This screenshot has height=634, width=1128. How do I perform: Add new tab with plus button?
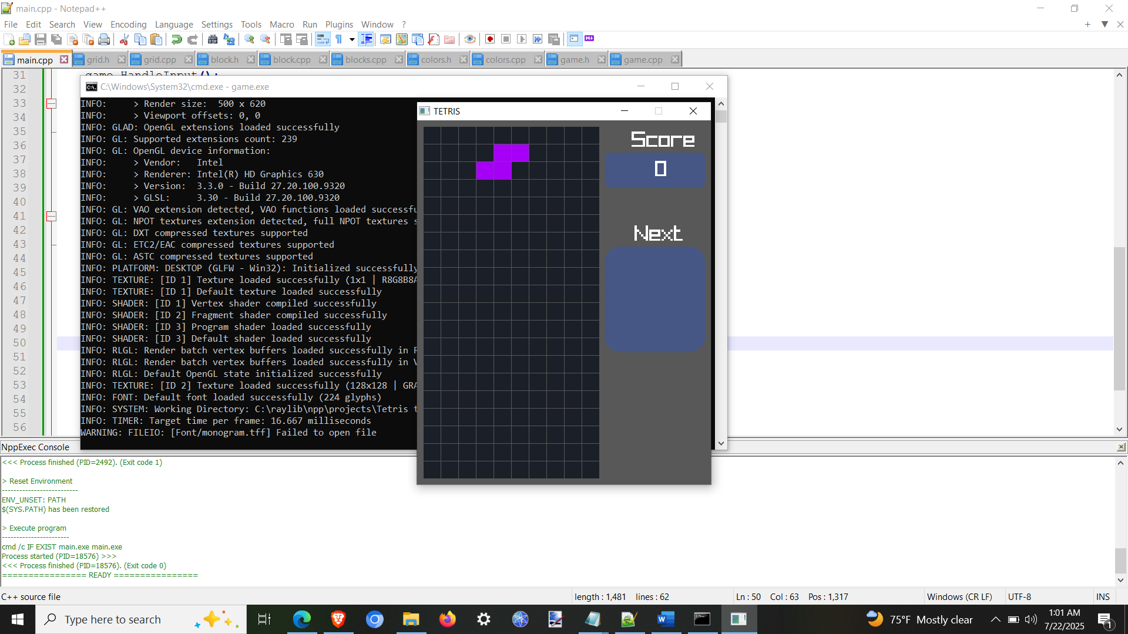point(1087,24)
